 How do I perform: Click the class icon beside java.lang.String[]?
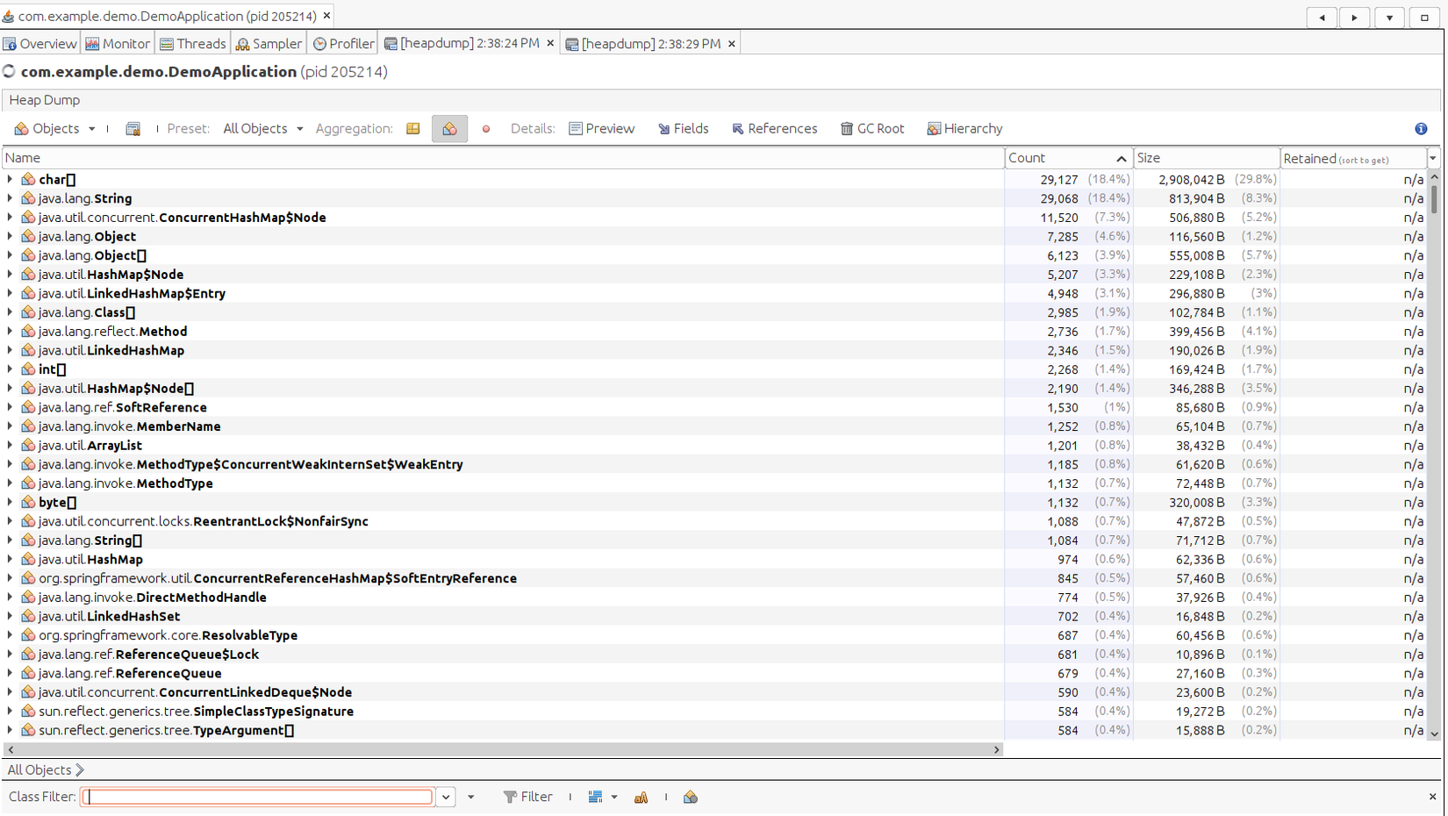coord(28,540)
